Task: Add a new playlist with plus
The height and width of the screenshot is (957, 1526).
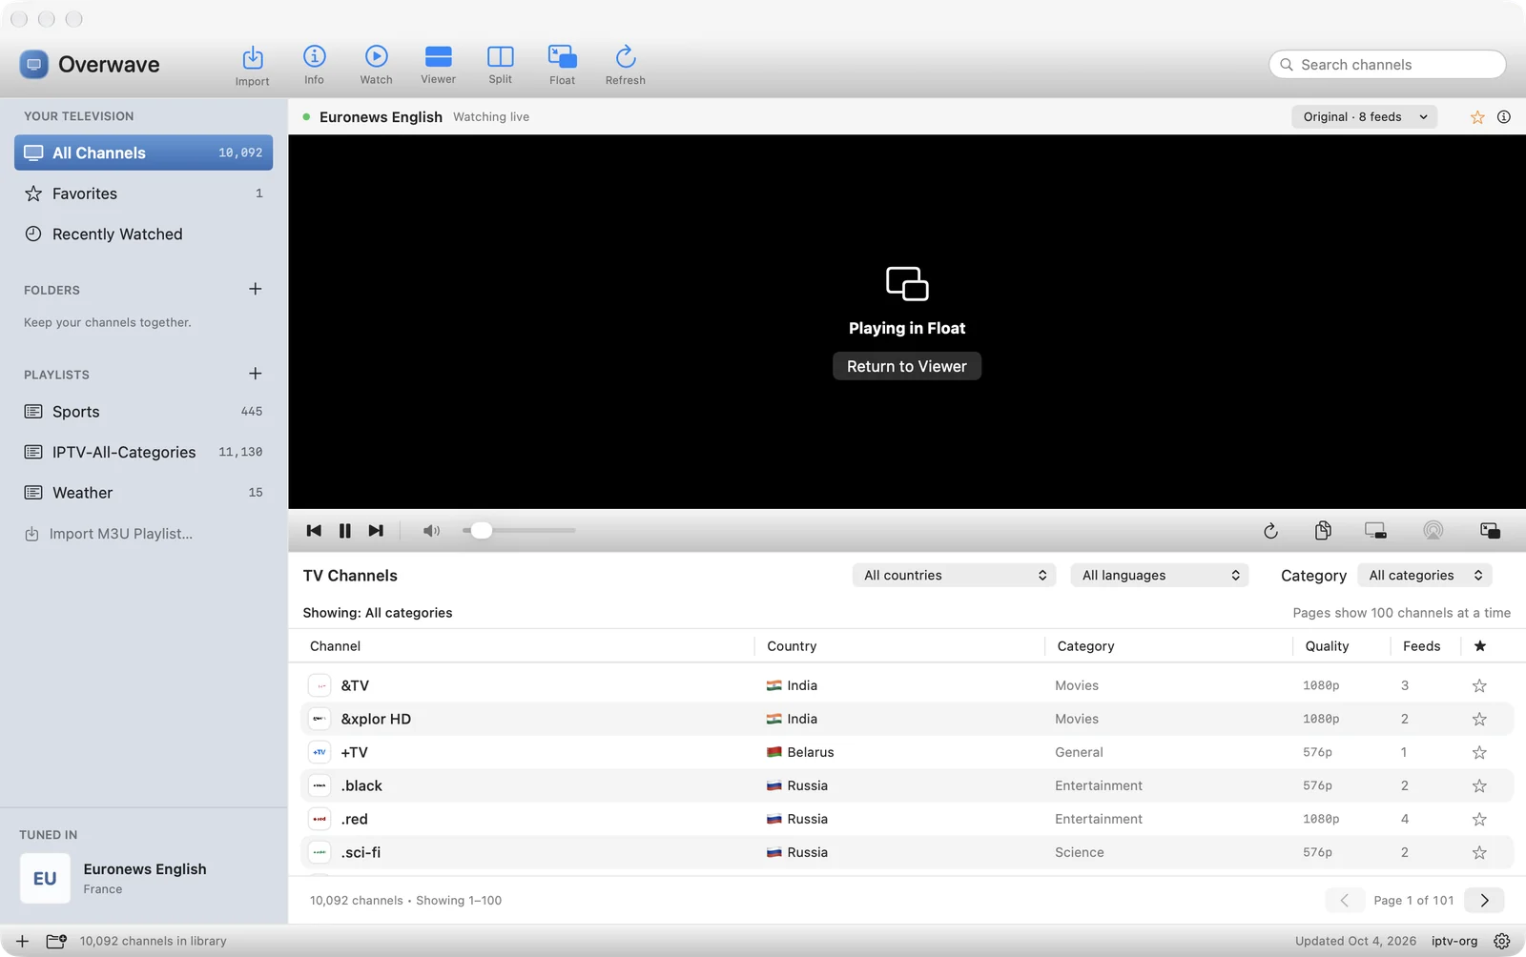Action: [x=255, y=374]
